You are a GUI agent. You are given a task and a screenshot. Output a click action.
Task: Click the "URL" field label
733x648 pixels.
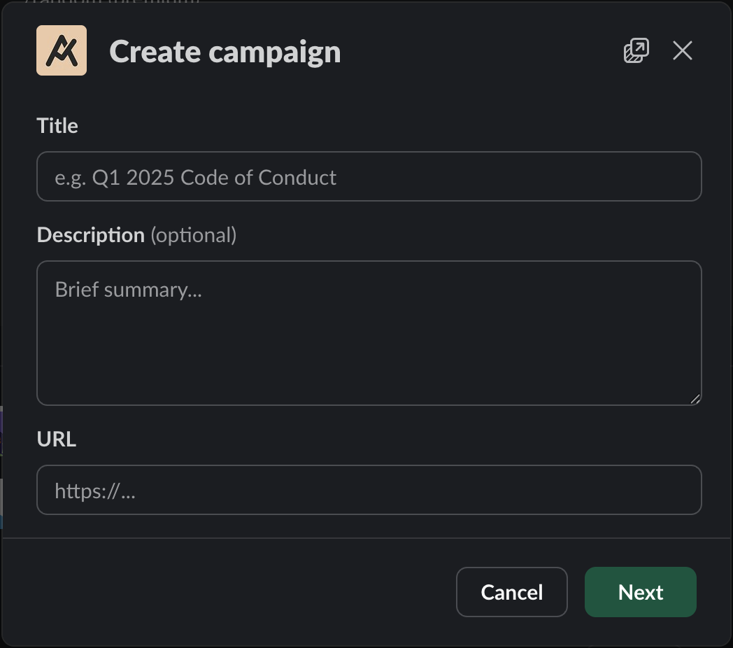pos(56,439)
